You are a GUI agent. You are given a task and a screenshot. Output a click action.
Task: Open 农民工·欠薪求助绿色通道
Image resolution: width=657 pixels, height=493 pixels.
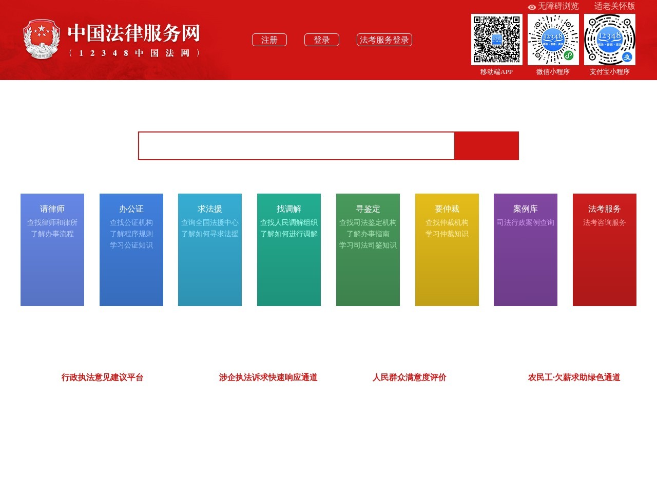point(574,377)
